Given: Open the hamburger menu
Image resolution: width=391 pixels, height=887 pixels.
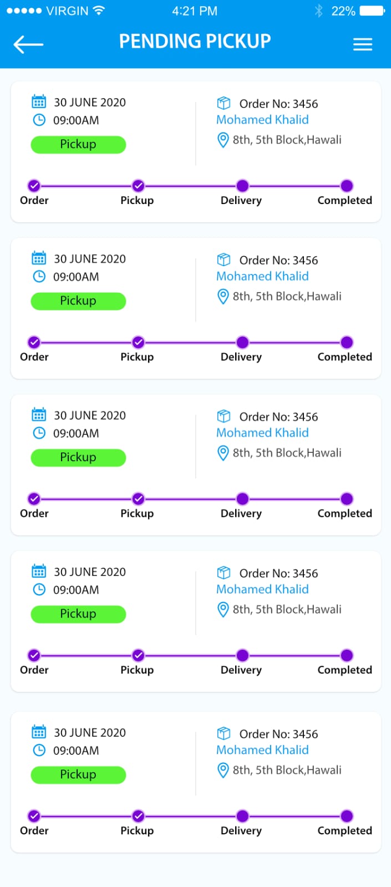Looking at the screenshot, I should 363,44.
